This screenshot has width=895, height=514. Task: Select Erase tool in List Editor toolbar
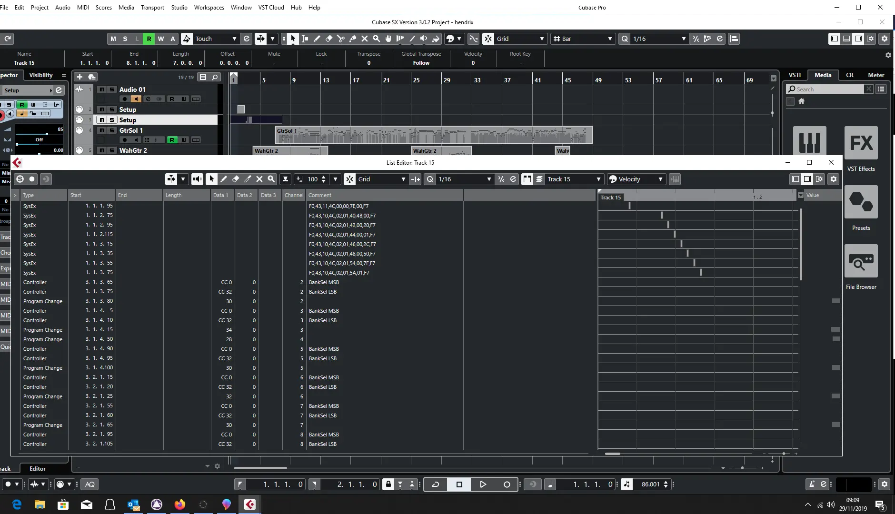(236, 179)
